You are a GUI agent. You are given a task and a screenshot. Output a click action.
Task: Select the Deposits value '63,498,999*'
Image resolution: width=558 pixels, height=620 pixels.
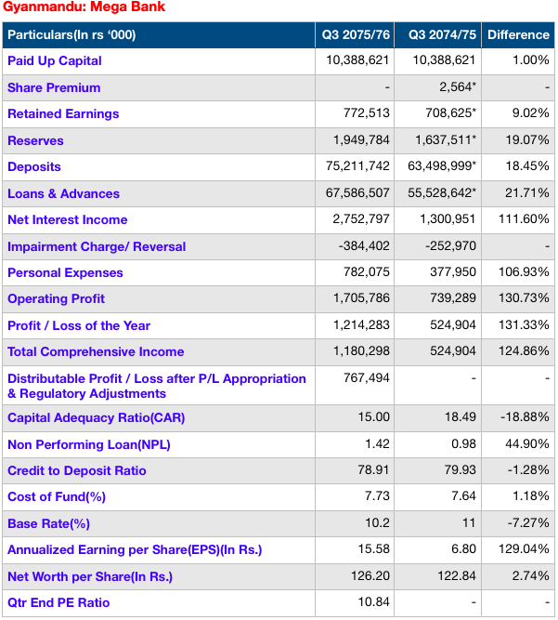pos(442,166)
